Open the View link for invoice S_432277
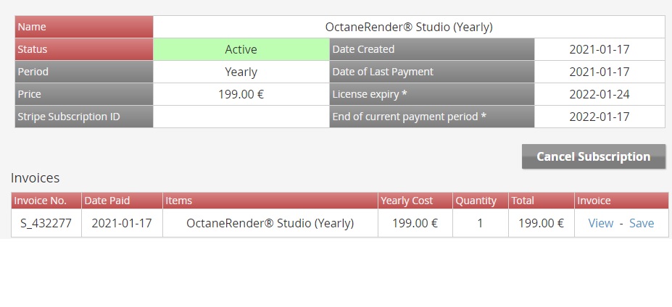 (600, 223)
